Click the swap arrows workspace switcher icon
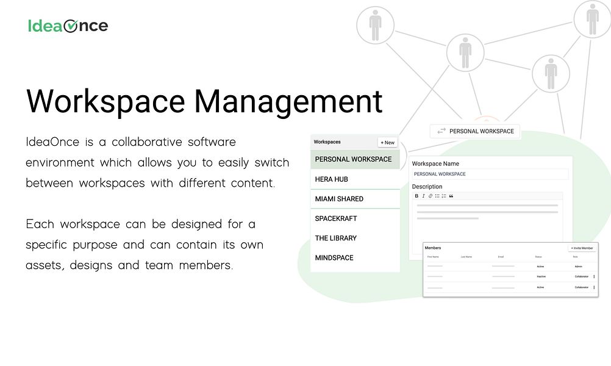This screenshot has height=366, width=611. [x=441, y=131]
